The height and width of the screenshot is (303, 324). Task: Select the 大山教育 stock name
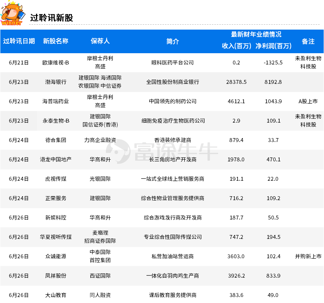click(55, 295)
